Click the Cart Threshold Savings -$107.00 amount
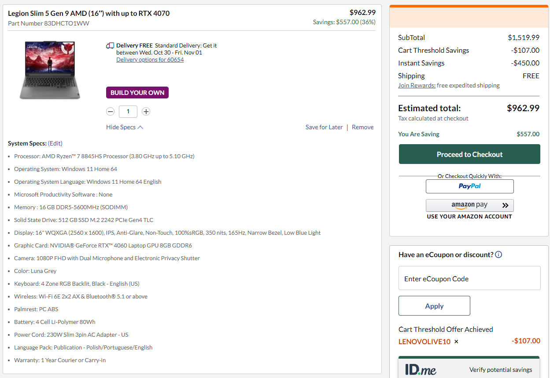The width and height of the screenshot is (550, 378). tap(525, 50)
